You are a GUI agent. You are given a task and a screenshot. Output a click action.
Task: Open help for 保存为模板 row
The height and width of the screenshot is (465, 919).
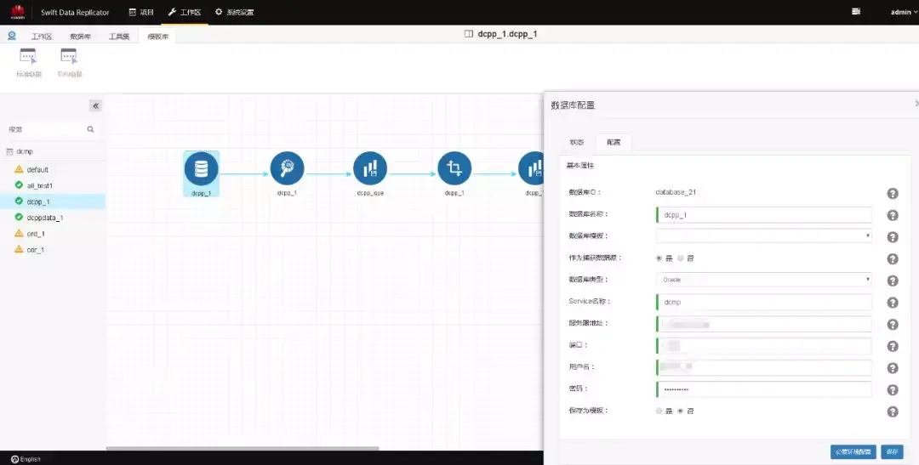893,411
